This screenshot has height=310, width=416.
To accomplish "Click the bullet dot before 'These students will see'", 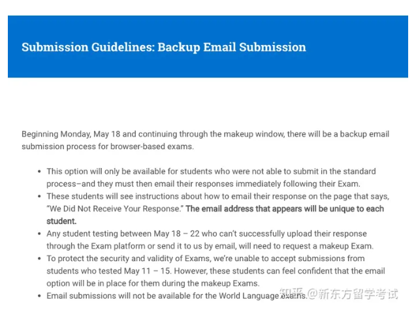I will click(x=38, y=197).
